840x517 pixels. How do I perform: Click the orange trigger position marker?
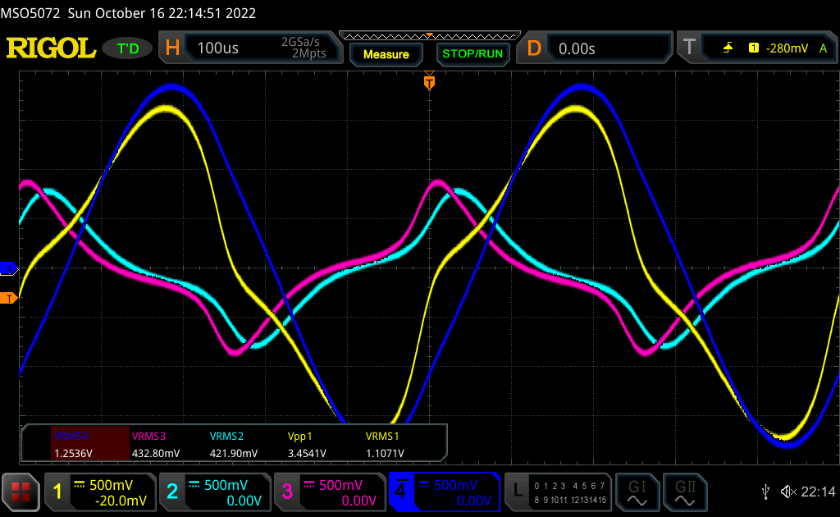[428, 82]
